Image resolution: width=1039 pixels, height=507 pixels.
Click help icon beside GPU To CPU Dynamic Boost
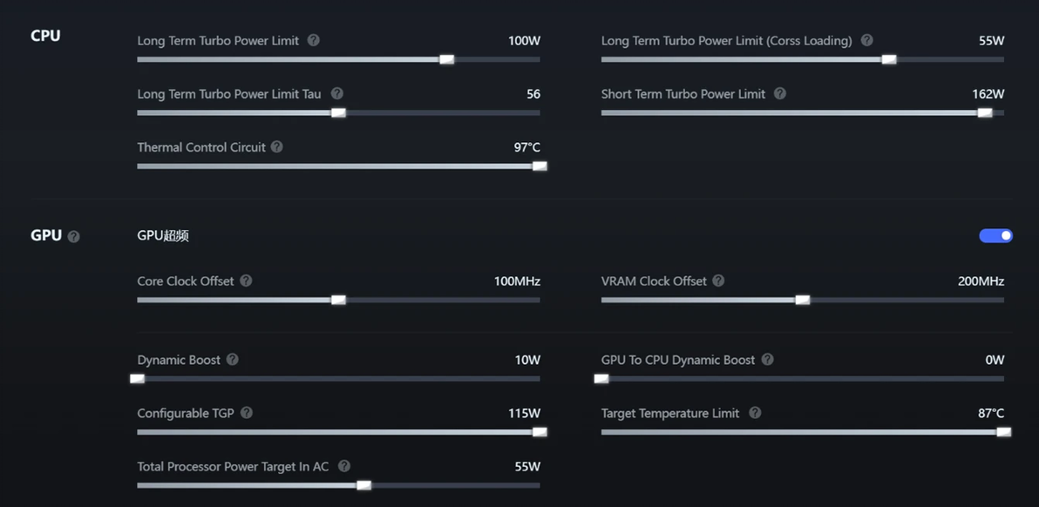click(x=768, y=359)
